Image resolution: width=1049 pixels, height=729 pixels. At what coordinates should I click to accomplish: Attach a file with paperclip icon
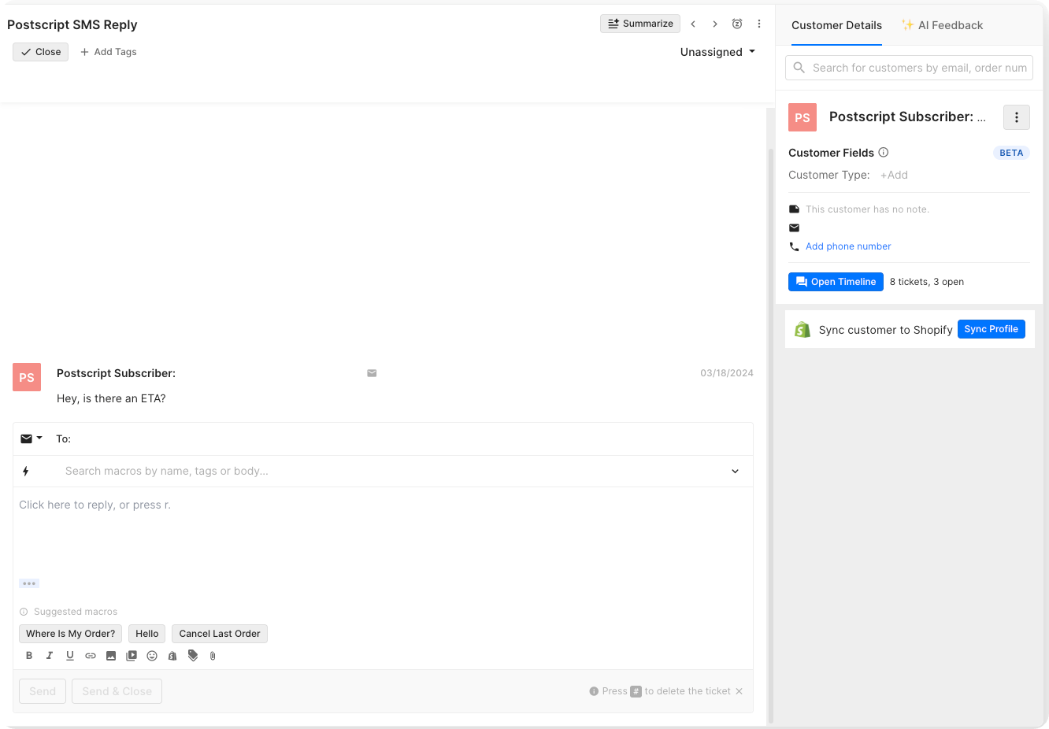click(x=213, y=656)
